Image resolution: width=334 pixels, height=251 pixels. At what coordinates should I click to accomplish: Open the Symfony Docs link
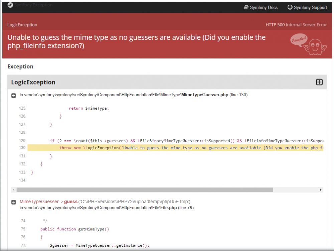(x=261, y=7)
